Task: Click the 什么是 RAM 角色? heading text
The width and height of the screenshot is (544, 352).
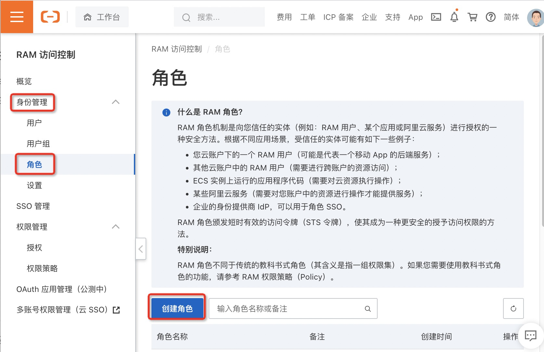Action: tap(210, 112)
